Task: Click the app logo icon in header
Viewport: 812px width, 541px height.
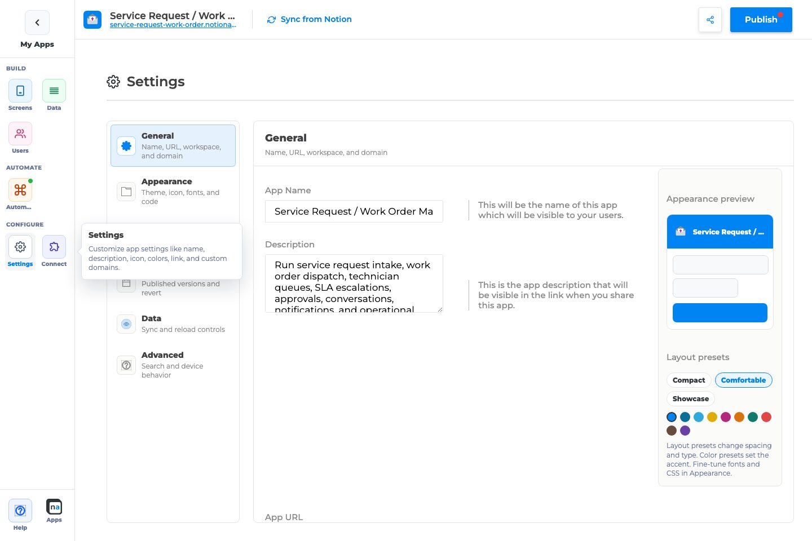Action: [x=92, y=20]
